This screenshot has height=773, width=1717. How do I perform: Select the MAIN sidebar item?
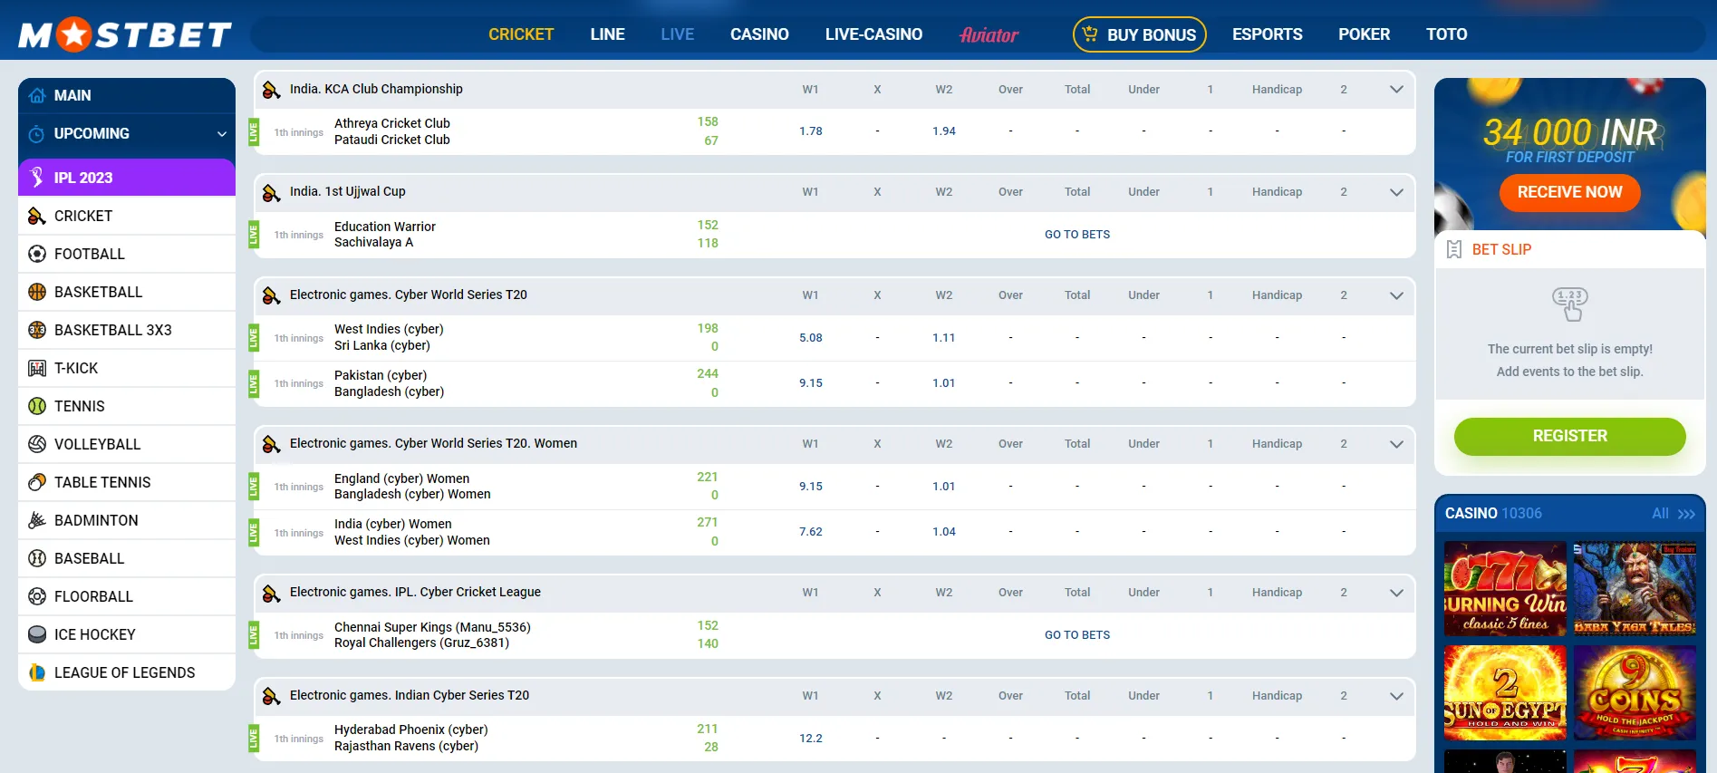click(x=127, y=95)
